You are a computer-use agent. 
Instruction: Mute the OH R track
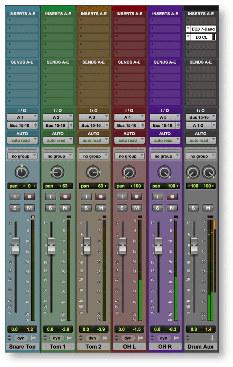click(x=172, y=208)
